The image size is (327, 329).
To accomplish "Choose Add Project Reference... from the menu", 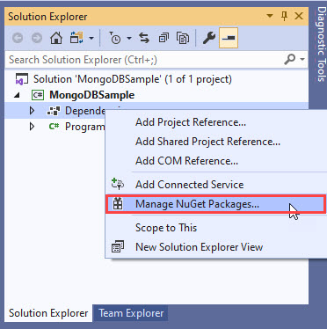I will pos(191,122).
